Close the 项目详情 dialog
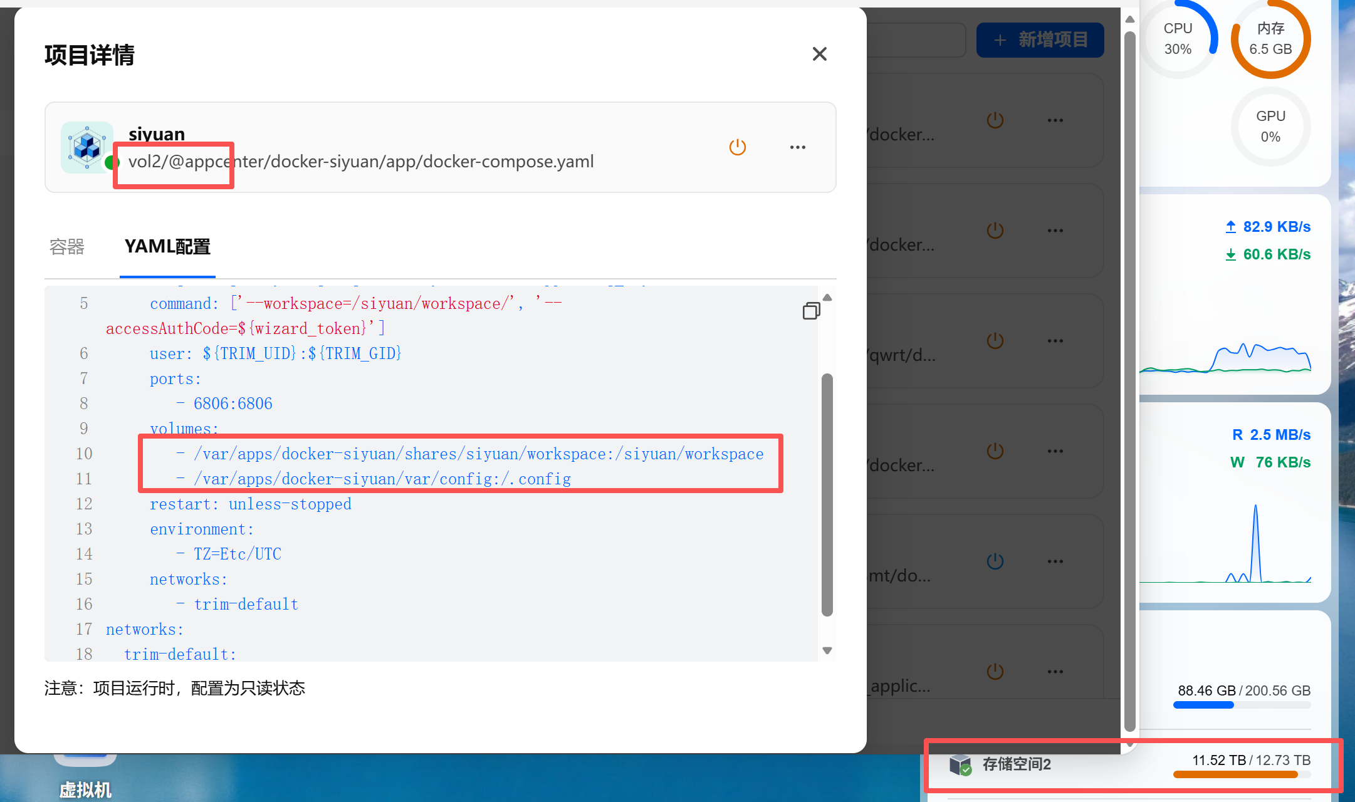 [x=819, y=55]
